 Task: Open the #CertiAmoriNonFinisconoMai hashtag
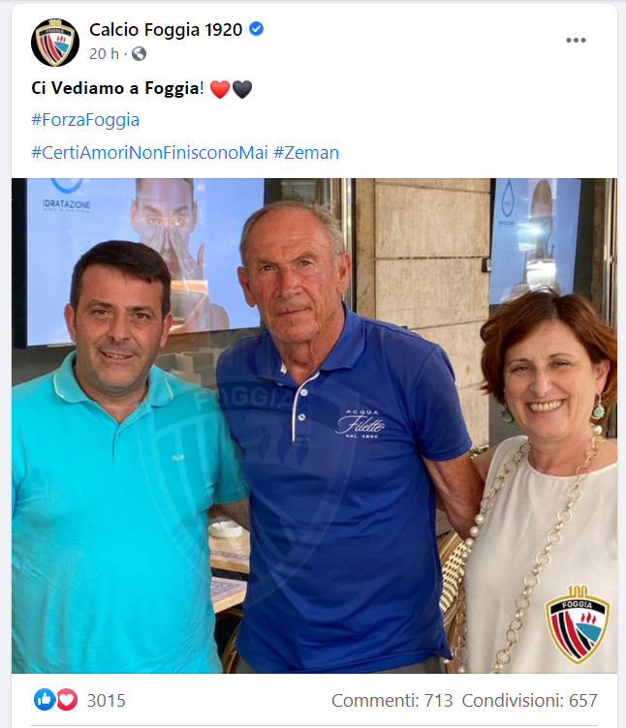click(149, 153)
